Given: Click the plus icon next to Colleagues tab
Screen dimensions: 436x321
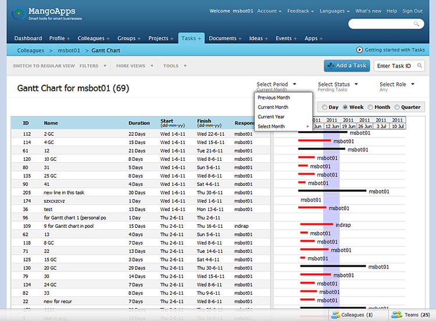Looking at the screenshot, I should 108,38.
